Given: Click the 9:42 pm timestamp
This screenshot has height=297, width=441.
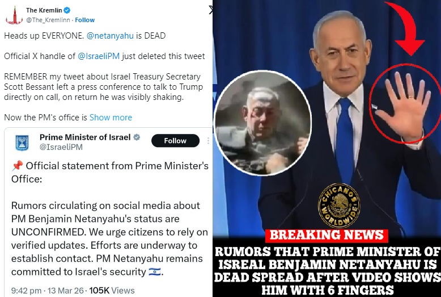Looking at the screenshot, I should click(26, 291).
